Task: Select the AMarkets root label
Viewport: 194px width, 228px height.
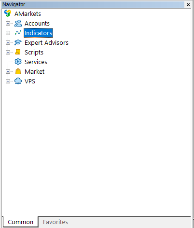Action: click(28, 14)
